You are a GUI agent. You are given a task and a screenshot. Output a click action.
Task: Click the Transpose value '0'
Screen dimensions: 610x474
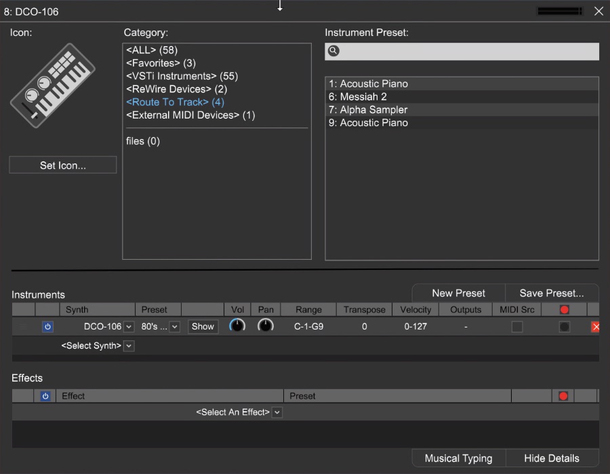coord(365,326)
